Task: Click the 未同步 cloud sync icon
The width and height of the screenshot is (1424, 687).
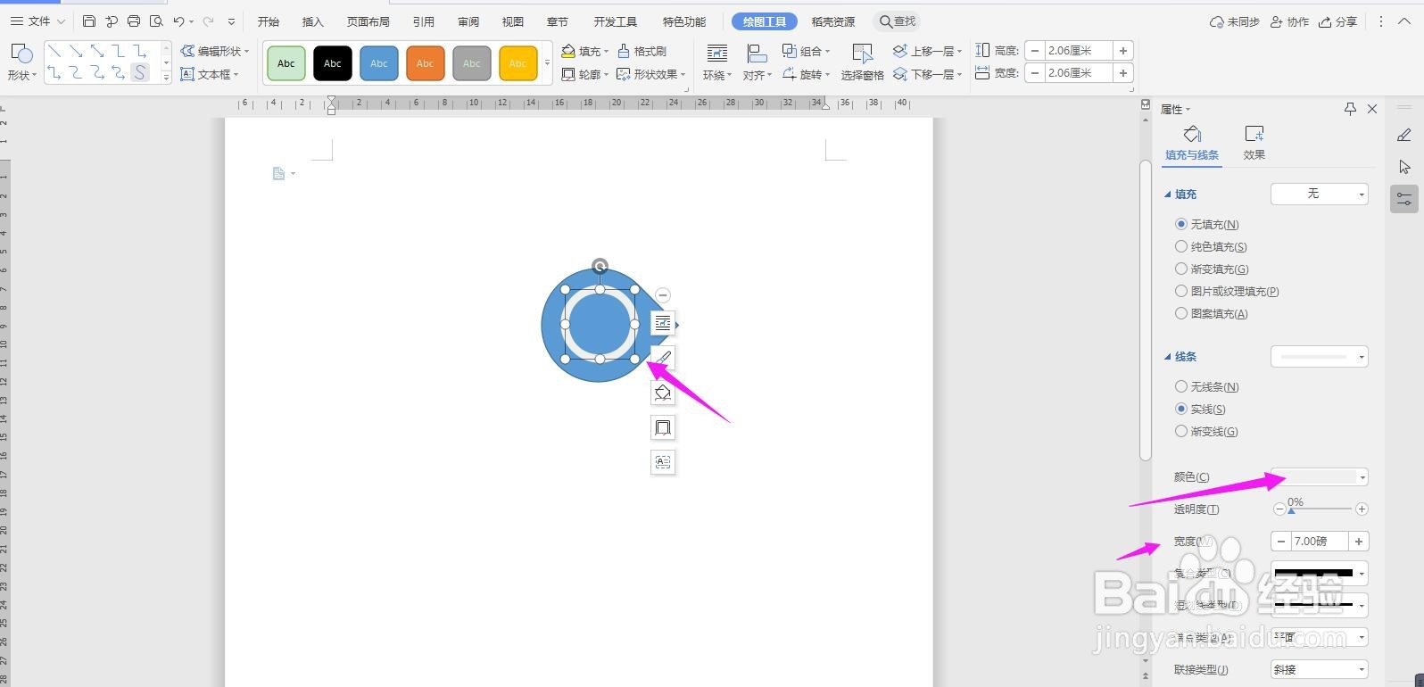Action: point(1235,21)
